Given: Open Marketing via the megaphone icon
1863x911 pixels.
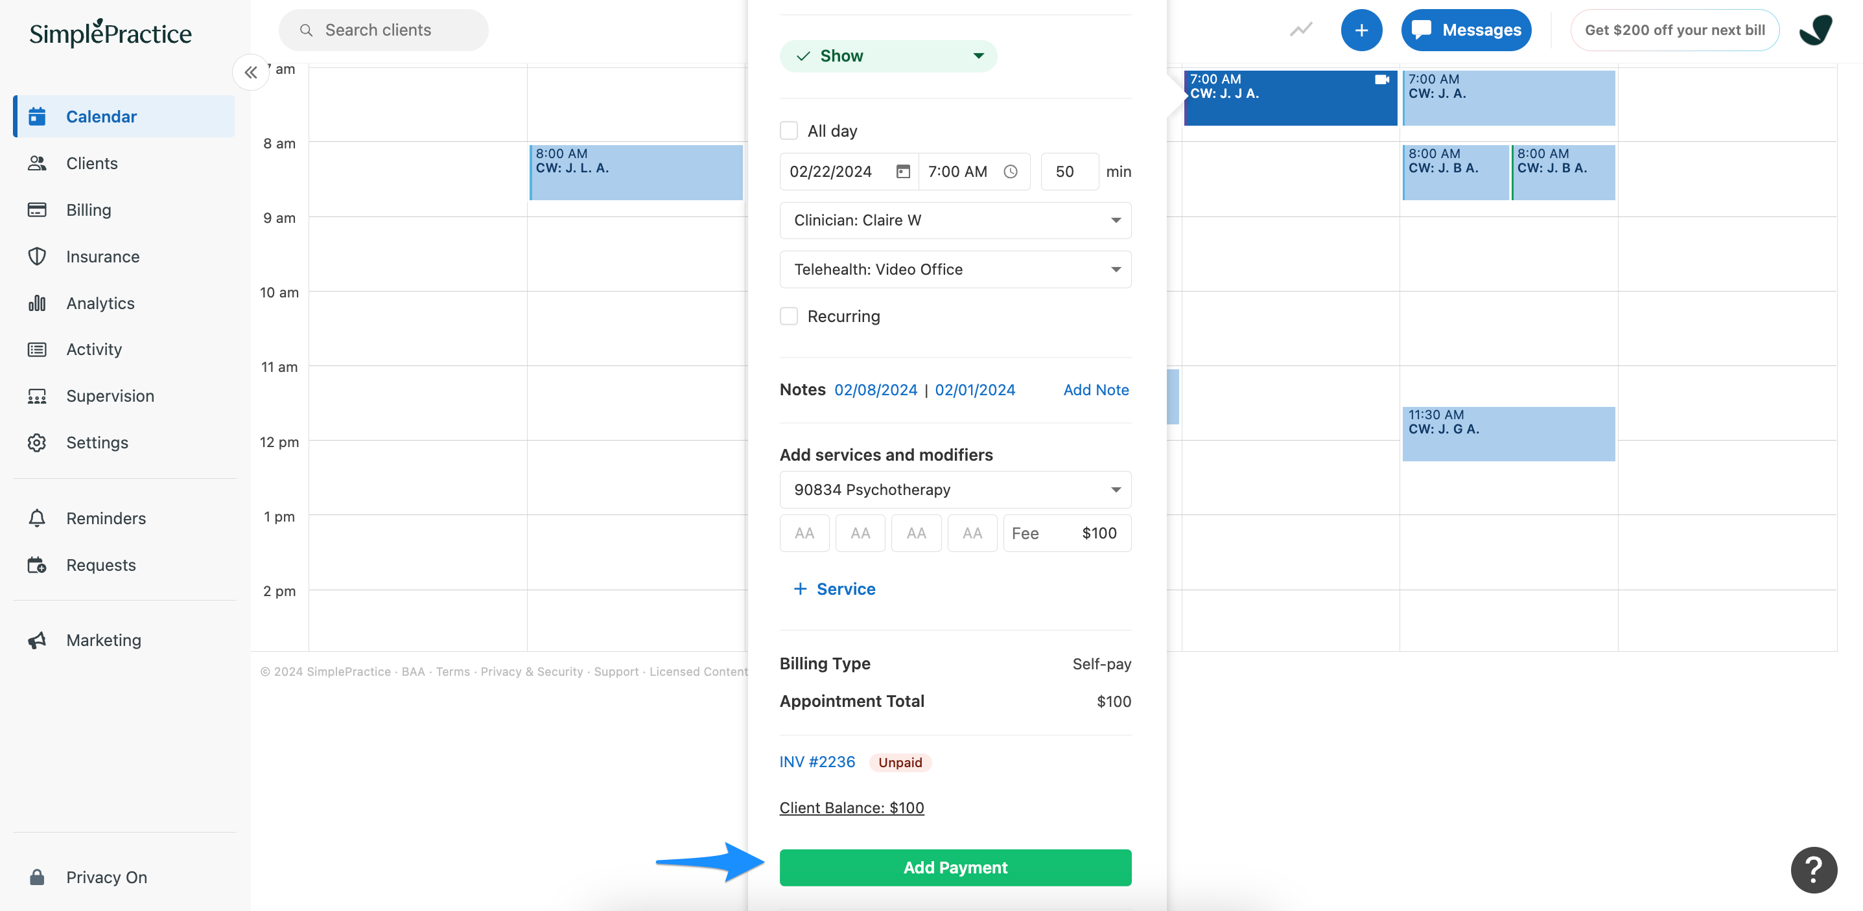Looking at the screenshot, I should pos(37,640).
